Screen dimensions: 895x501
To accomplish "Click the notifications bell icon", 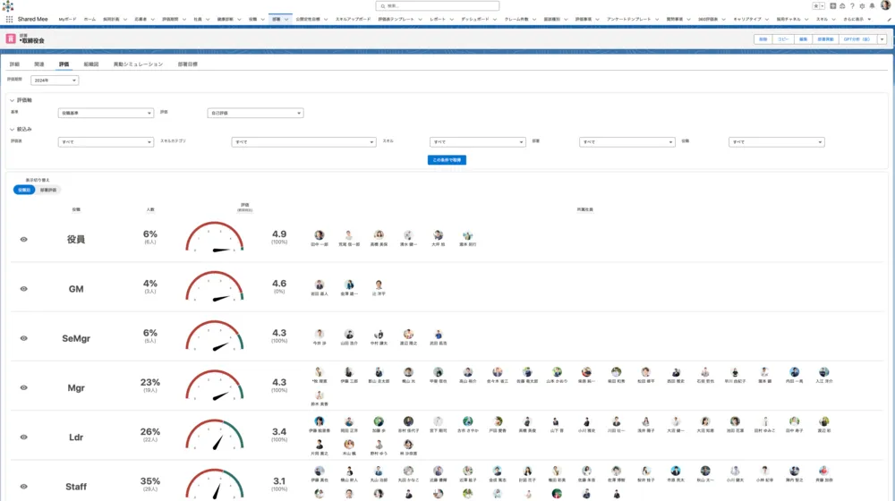I will pyautogui.click(x=871, y=5).
